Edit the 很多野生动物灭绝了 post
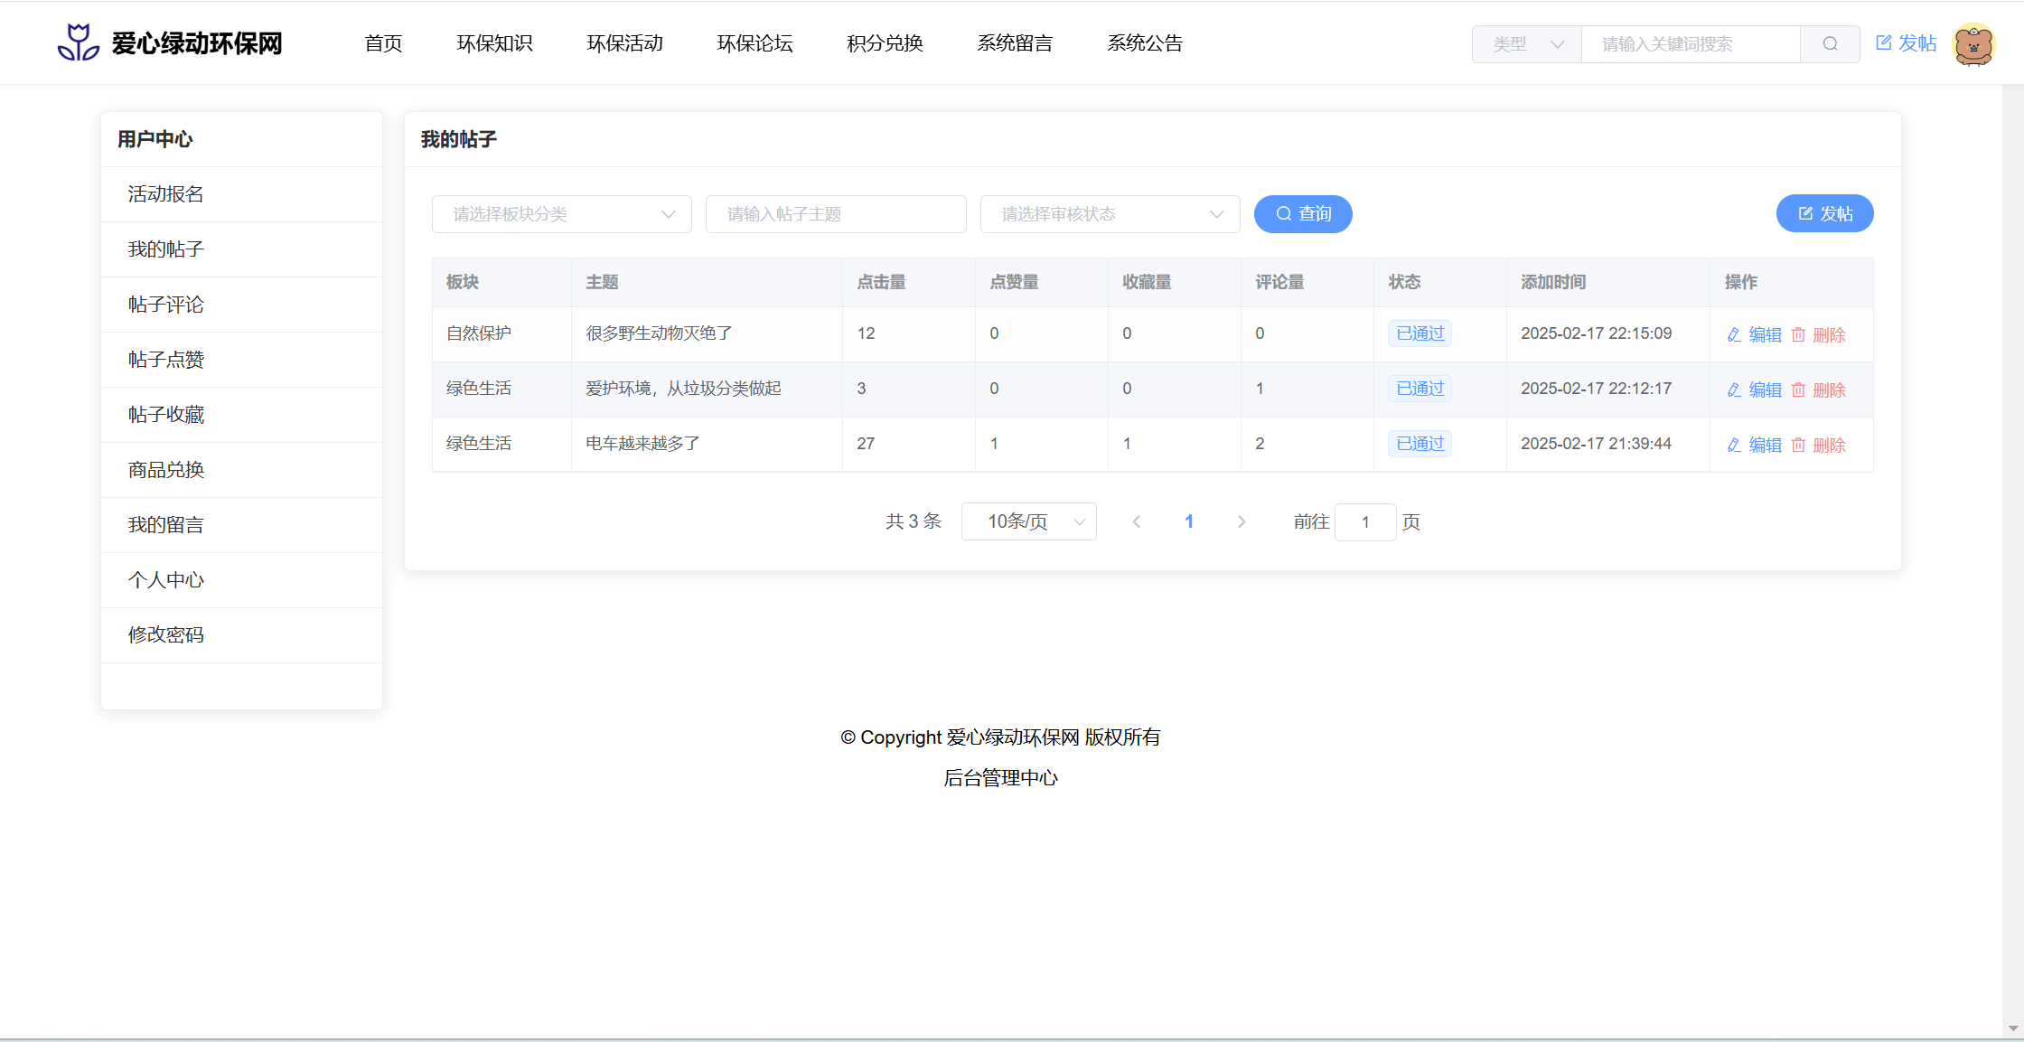 click(1754, 334)
